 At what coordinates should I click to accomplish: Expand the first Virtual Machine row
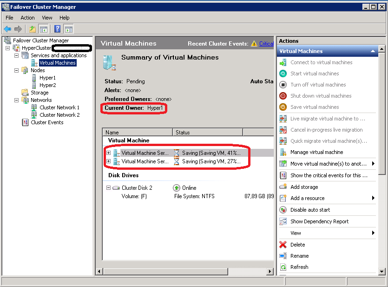(108, 153)
